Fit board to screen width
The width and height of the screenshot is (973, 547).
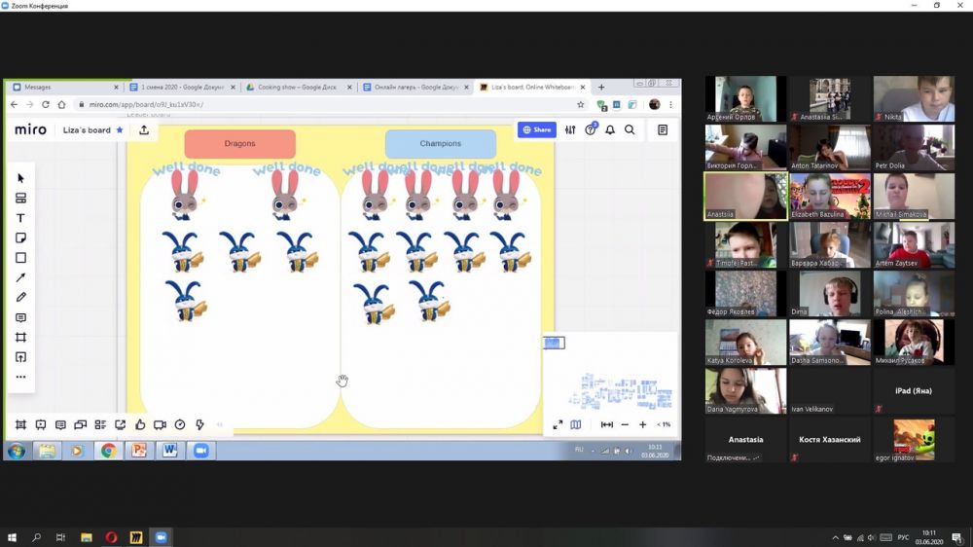click(607, 424)
